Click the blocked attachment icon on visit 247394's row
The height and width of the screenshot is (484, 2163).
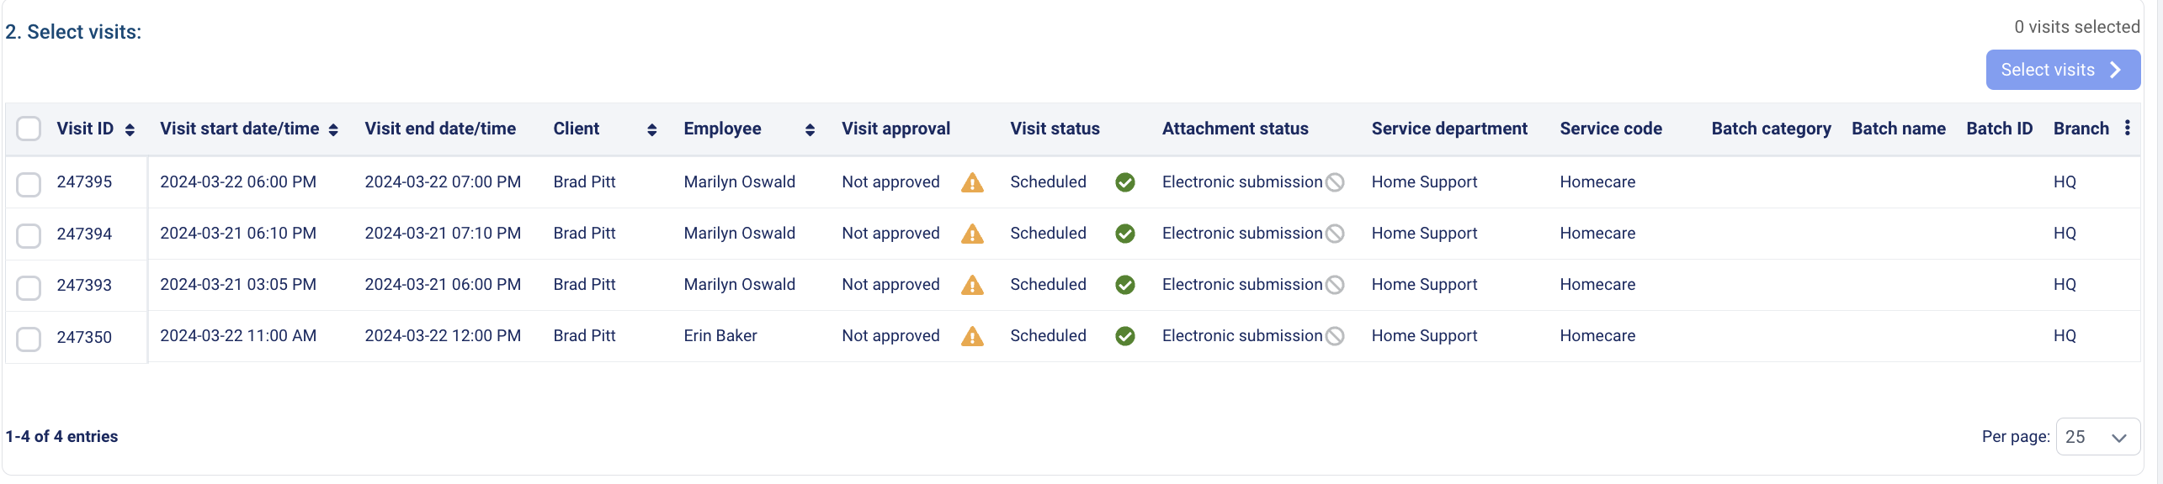click(1335, 234)
